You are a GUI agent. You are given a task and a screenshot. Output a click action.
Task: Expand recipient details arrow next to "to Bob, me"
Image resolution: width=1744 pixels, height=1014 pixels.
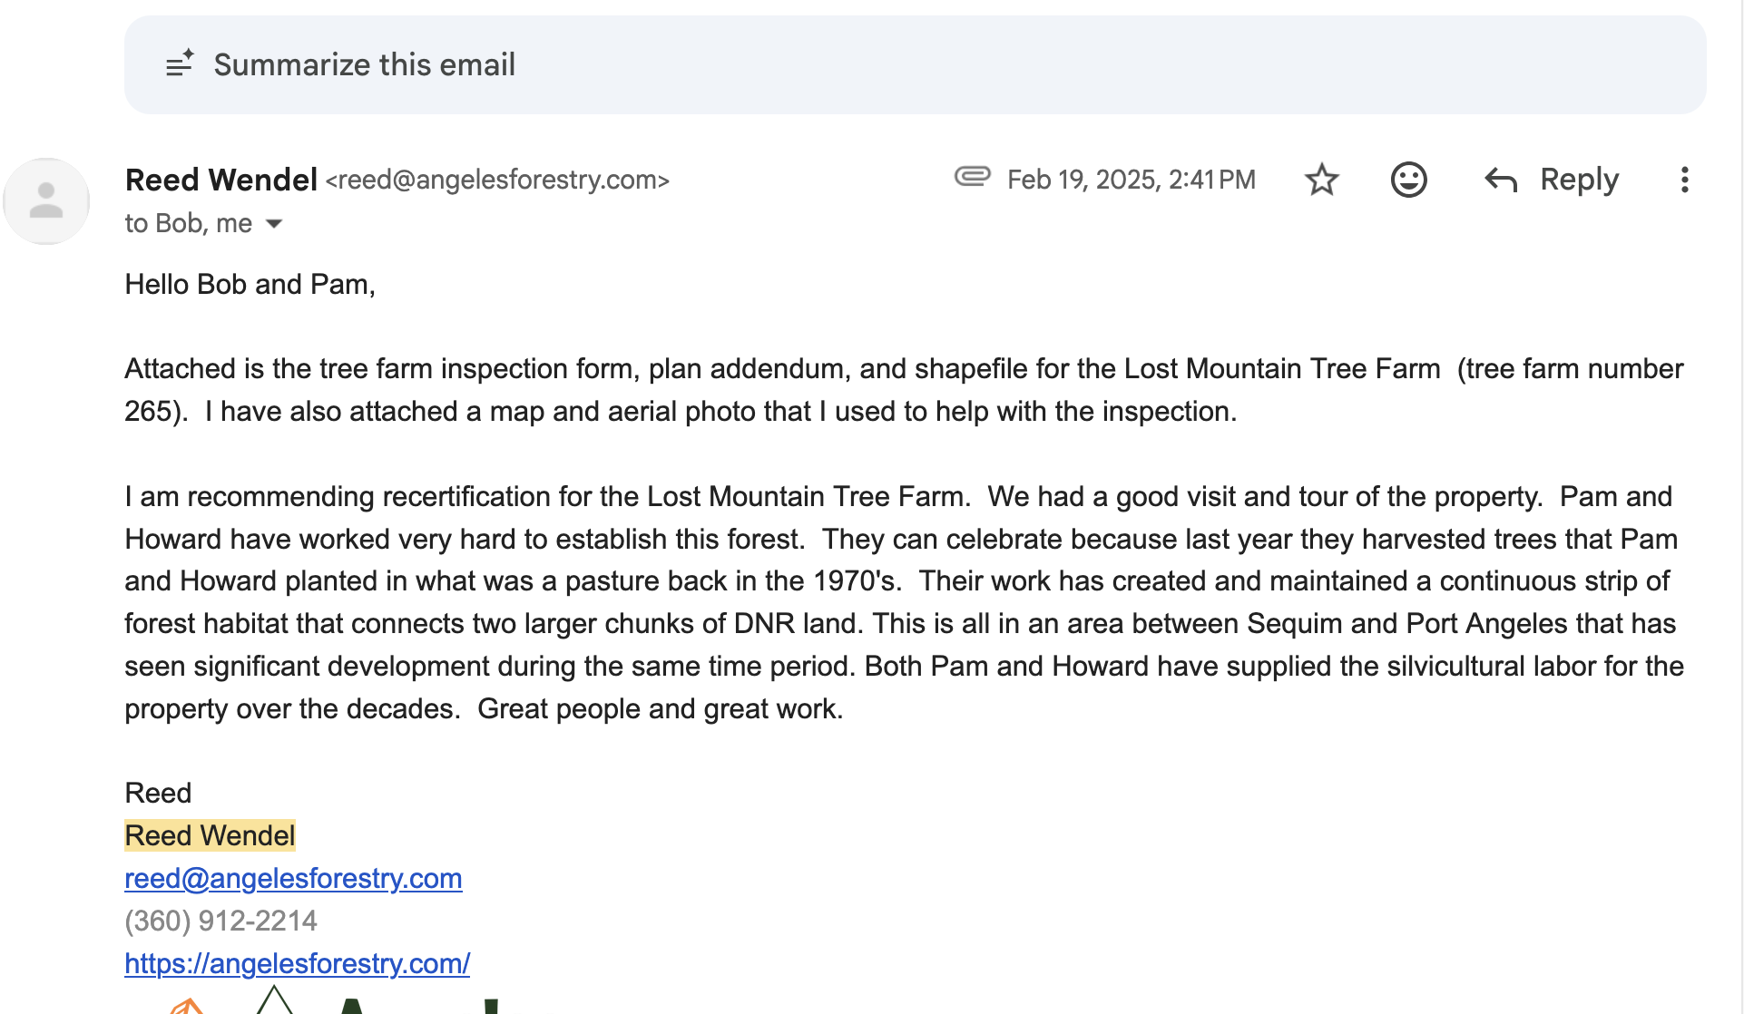point(274,223)
